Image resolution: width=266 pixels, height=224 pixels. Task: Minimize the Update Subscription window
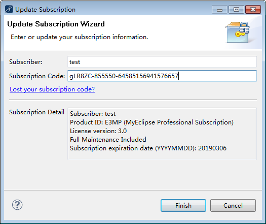219,10
